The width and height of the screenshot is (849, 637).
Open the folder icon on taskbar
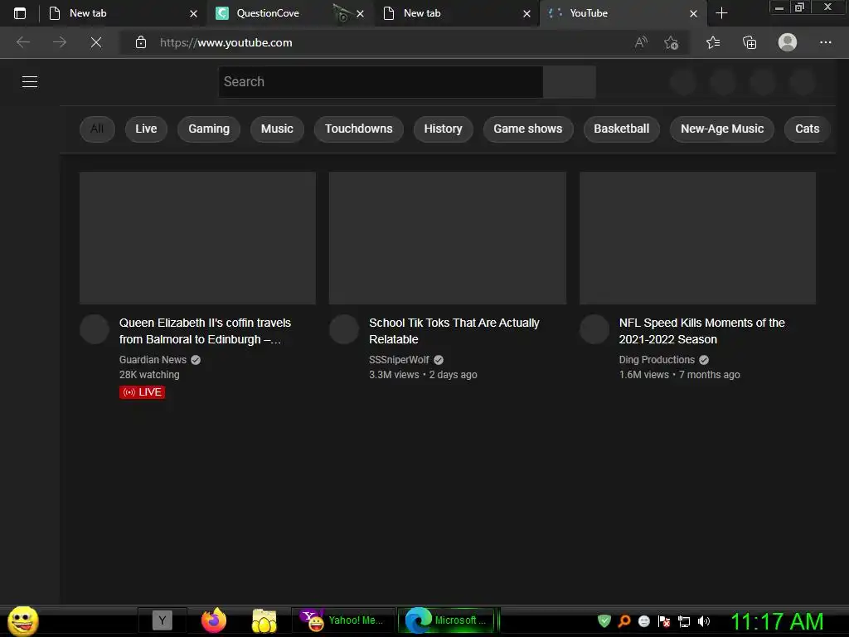pyautogui.click(x=264, y=620)
